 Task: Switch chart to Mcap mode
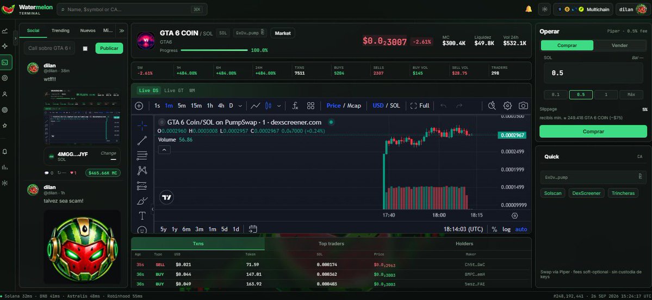coord(354,105)
